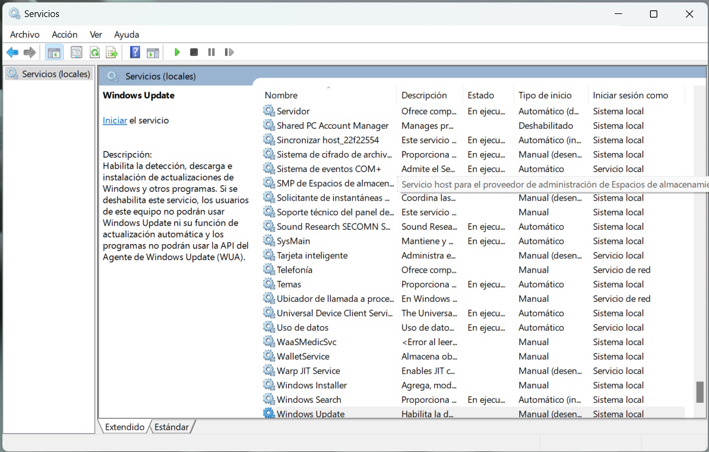The width and height of the screenshot is (709, 452).
Task: Click gear icon next to Telefonía
Action: (x=269, y=270)
